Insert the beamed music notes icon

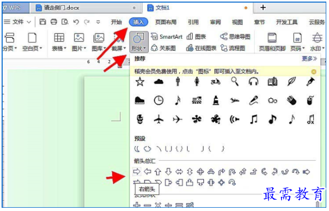(x=253, y=119)
